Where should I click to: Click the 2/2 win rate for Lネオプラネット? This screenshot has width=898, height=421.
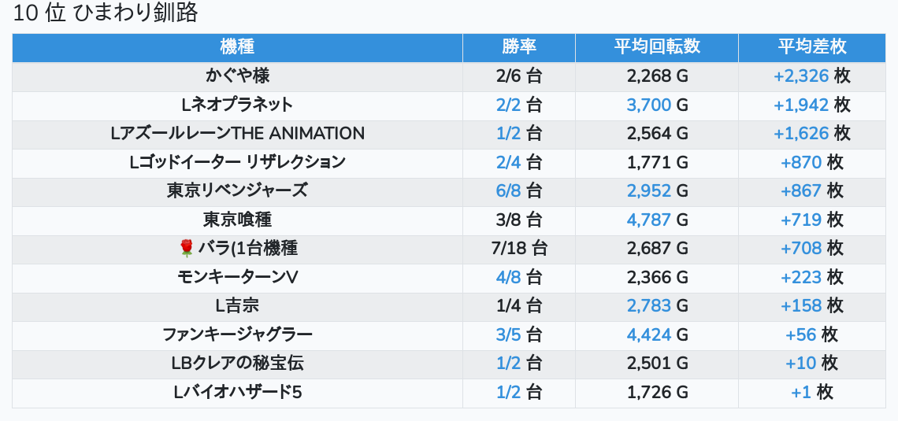[508, 105]
